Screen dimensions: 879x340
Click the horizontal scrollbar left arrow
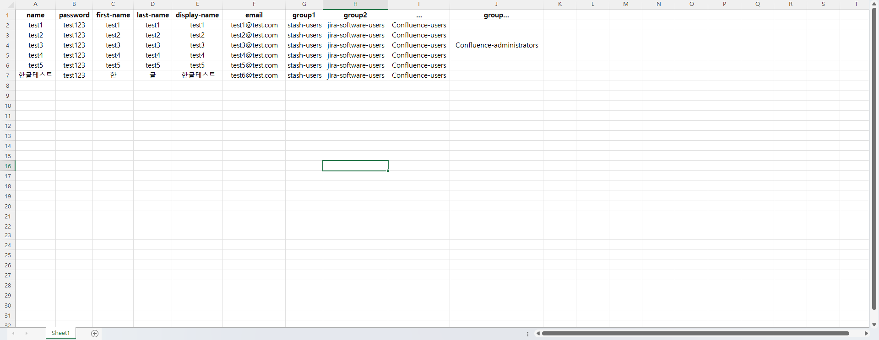coord(538,334)
